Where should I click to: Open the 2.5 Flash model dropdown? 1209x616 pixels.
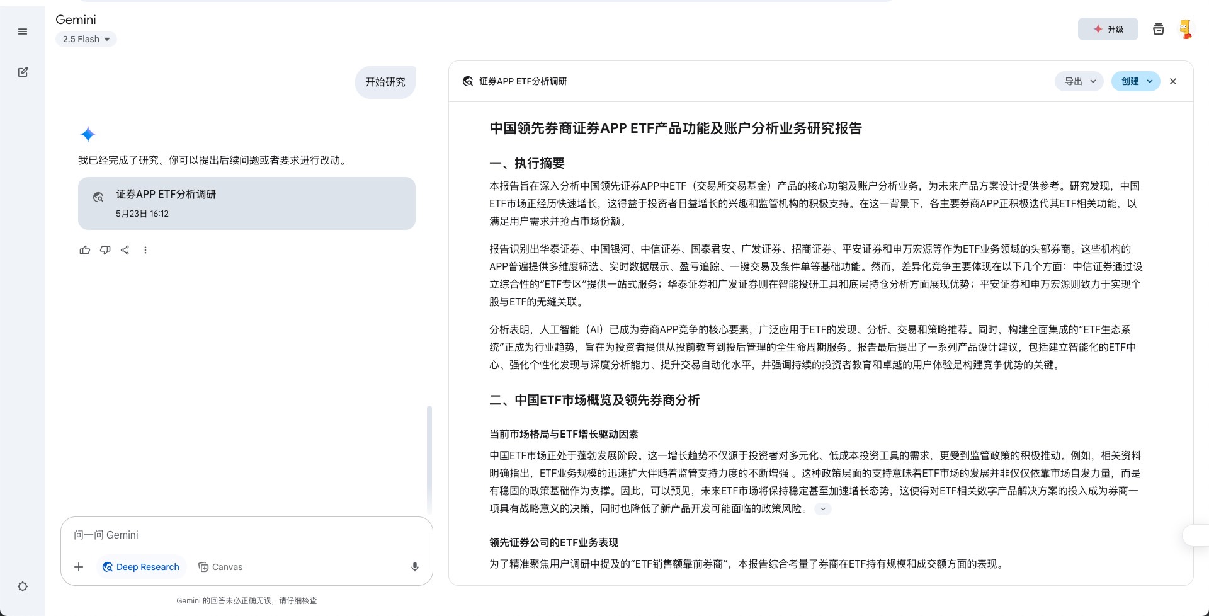pyautogui.click(x=86, y=39)
